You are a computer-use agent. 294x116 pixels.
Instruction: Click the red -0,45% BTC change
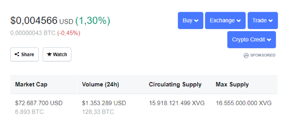pos(69,33)
